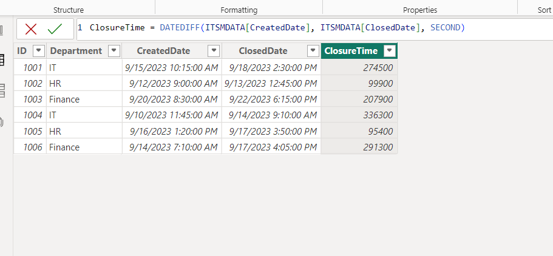Cancel the formula with the red X
Viewport: 553px width, 256px height.
(31, 29)
